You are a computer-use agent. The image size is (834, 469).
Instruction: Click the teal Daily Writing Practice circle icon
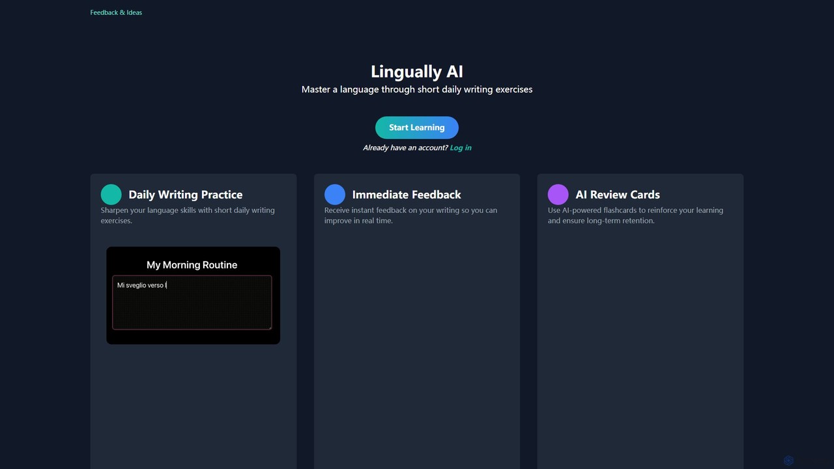[111, 195]
